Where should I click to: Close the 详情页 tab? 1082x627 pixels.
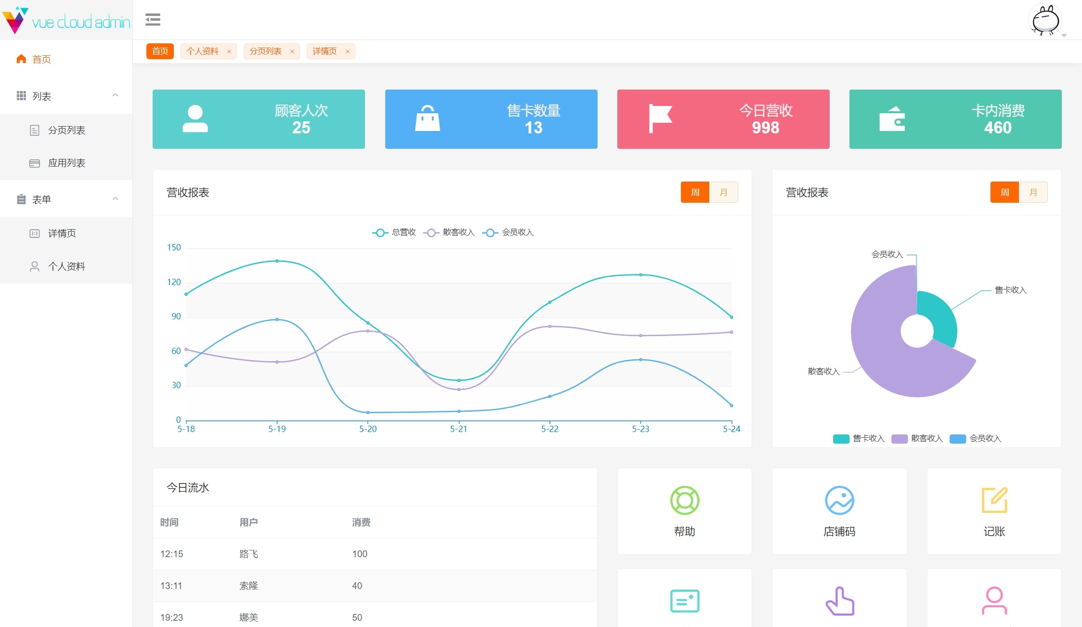pyautogui.click(x=347, y=52)
